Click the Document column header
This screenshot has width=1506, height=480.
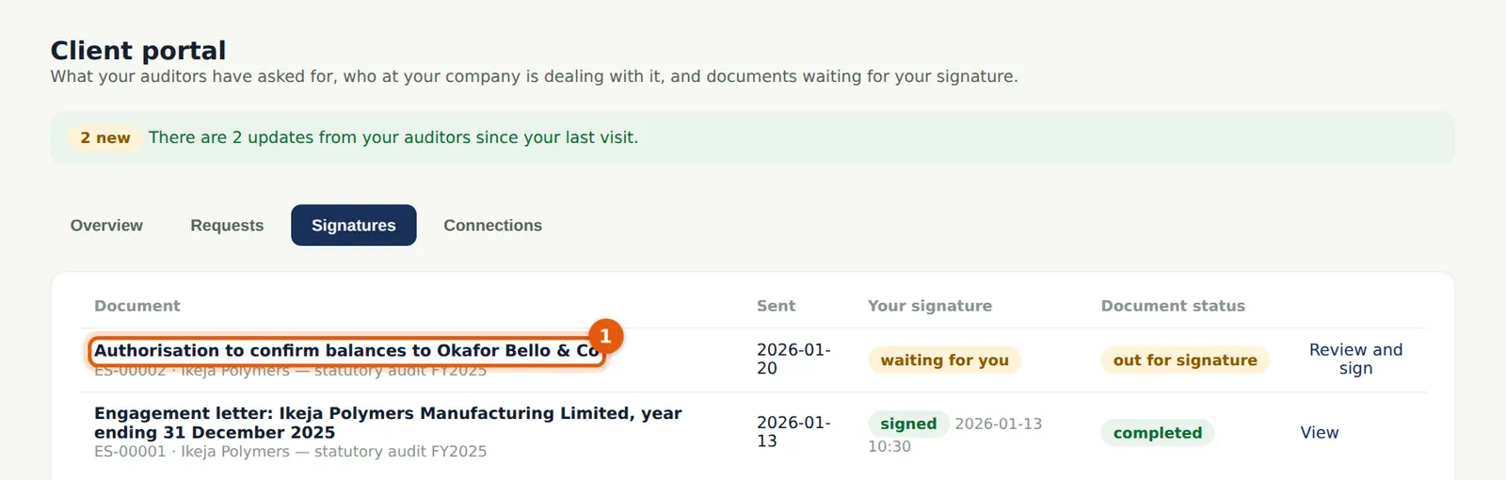(137, 306)
